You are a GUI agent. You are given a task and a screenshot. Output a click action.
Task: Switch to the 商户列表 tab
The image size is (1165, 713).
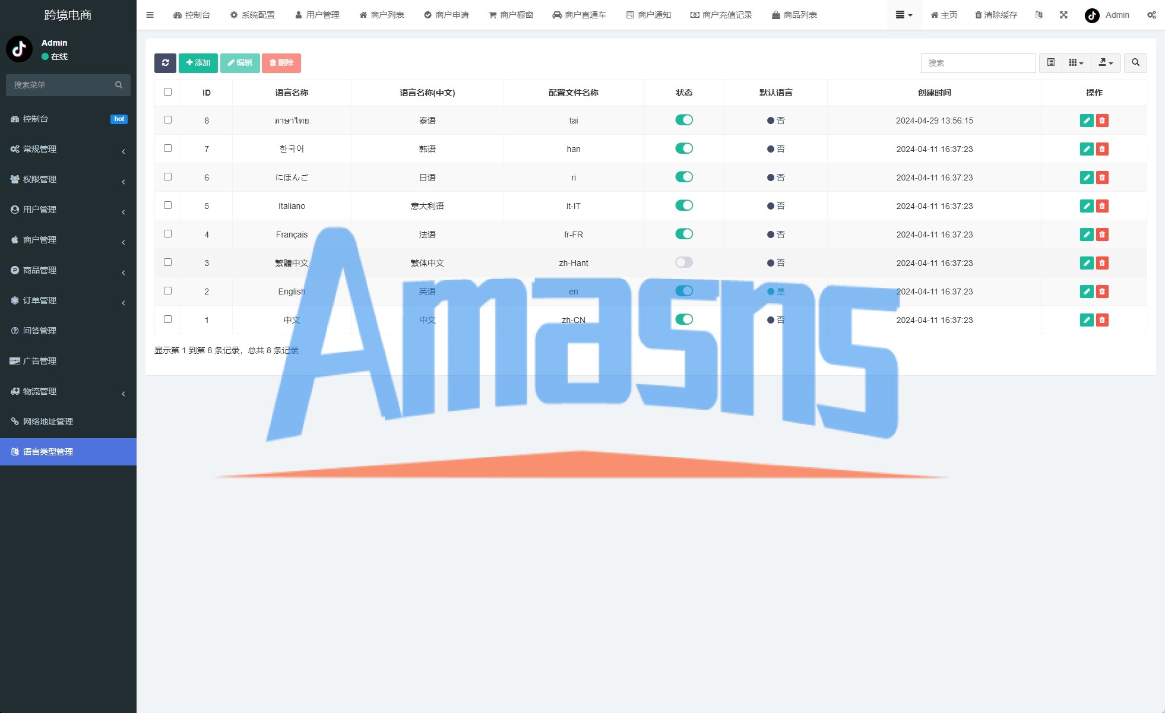382,15
